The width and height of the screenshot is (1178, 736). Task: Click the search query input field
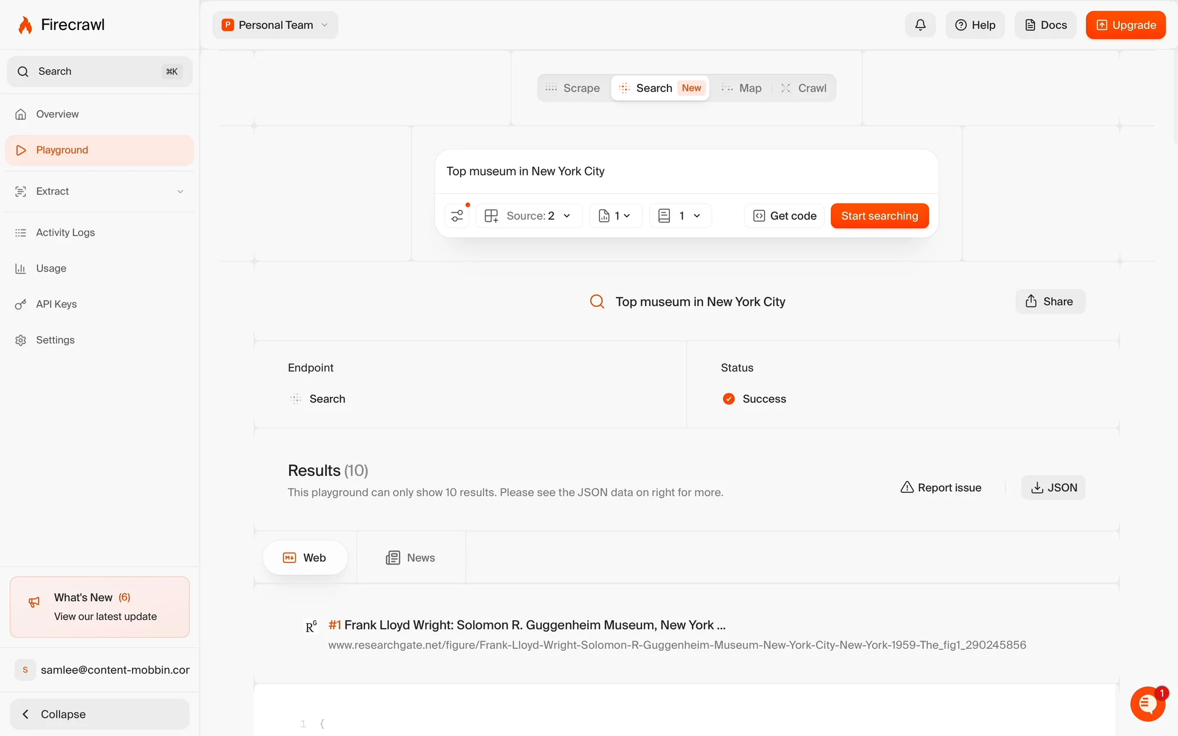tap(685, 172)
